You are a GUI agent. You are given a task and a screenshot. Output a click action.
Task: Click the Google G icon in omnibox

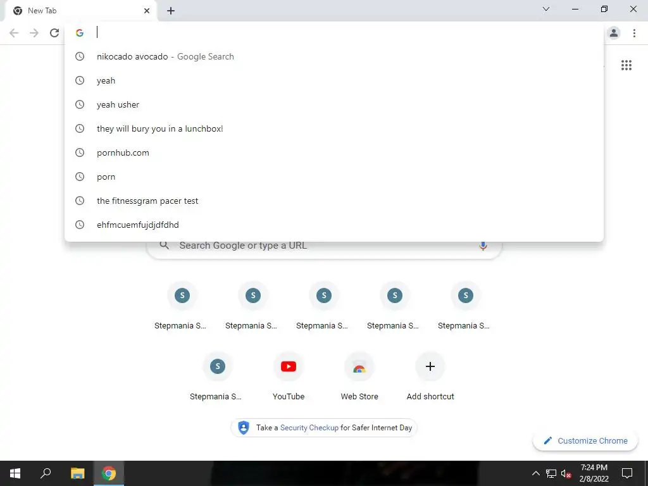(x=79, y=33)
